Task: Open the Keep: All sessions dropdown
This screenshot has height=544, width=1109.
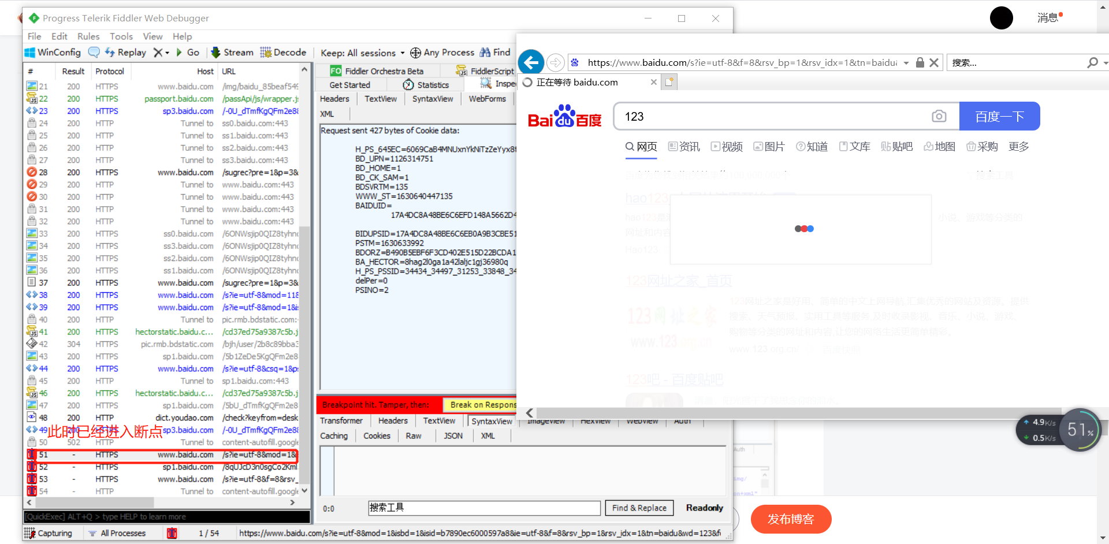Action: click(x=362, y=53)
